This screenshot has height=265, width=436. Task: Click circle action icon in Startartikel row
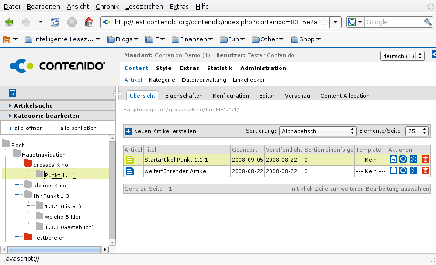404,159
